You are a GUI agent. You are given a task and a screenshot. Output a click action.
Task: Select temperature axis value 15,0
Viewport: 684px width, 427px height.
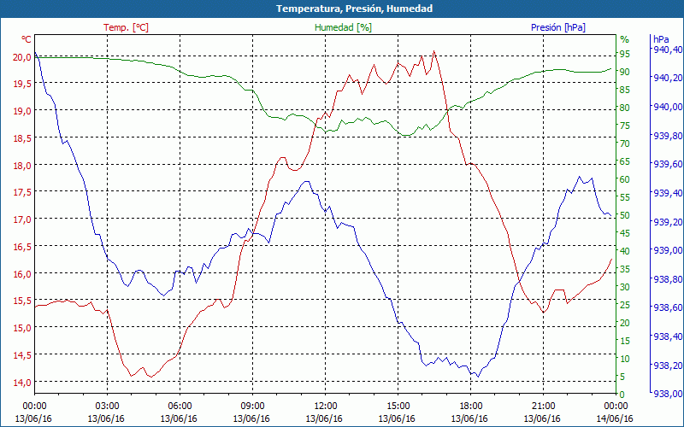22,328
